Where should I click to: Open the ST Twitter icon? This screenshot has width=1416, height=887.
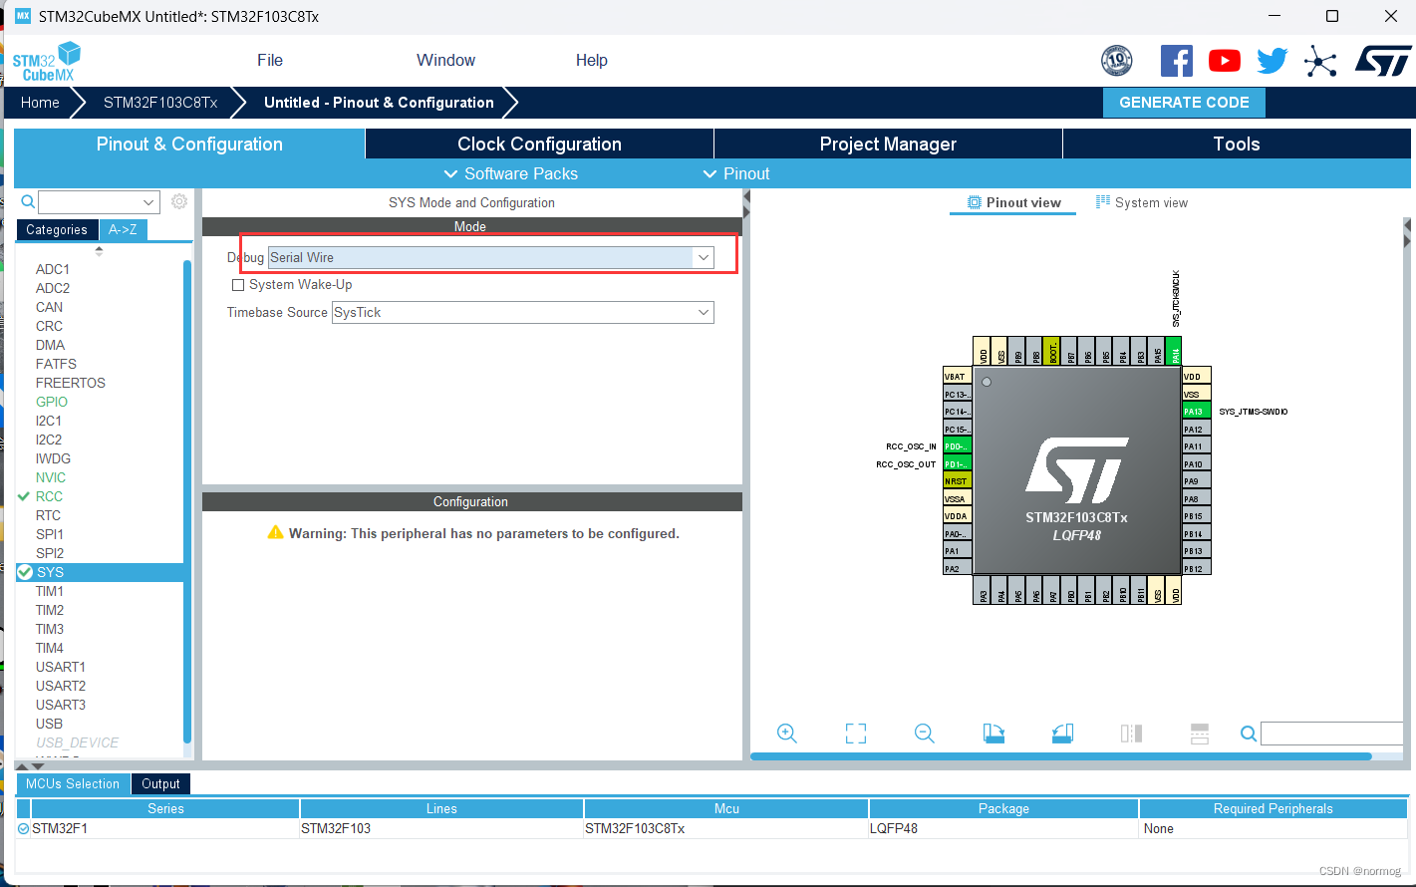1273,61
